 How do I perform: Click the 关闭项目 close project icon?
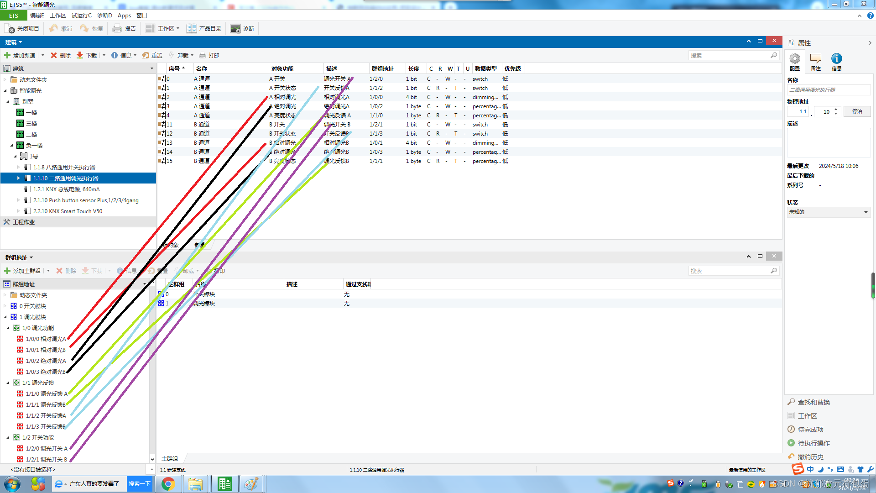point(11,29)
